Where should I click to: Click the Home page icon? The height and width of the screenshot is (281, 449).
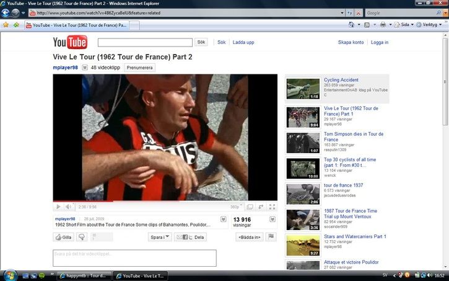[351, 25]
